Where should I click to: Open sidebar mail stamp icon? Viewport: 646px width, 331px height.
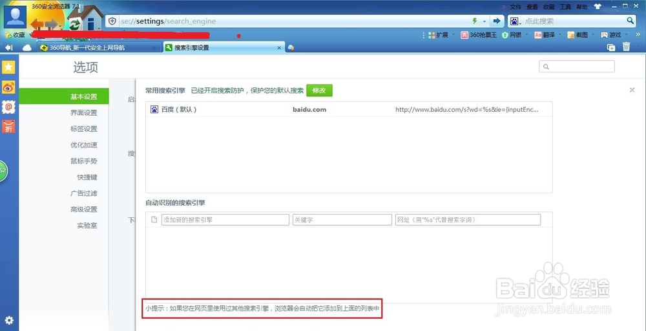8,107
